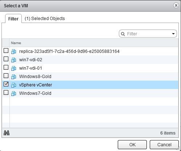This screenshot has height=151, width=181.
Task: Check the Windows8-Gold checkbox
Action: [6, 76]
